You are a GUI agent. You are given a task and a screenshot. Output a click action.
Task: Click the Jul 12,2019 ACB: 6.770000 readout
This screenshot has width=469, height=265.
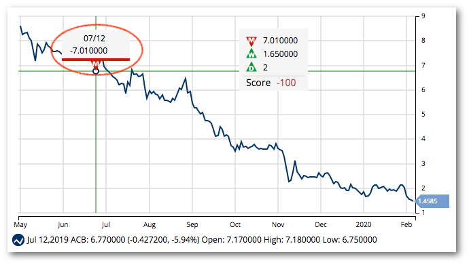pyautogui.click(x=76, y=240)
